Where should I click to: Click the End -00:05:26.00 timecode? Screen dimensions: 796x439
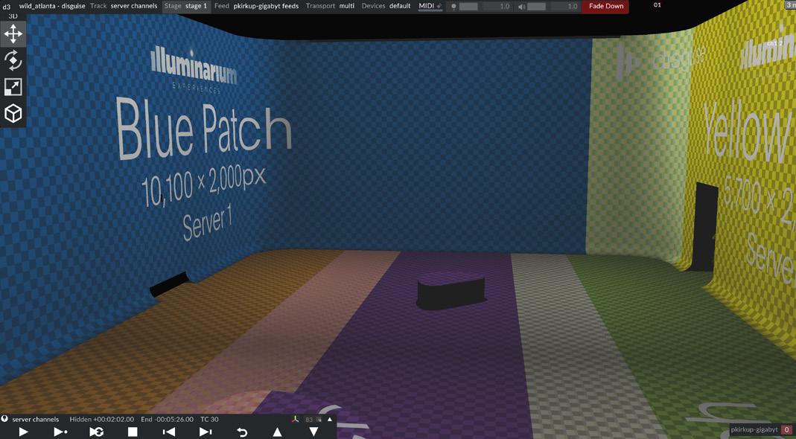click(x=168, y=419)
